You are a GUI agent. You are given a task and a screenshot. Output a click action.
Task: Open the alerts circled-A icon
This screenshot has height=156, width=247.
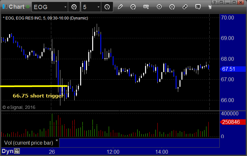[x=172, y=7]
